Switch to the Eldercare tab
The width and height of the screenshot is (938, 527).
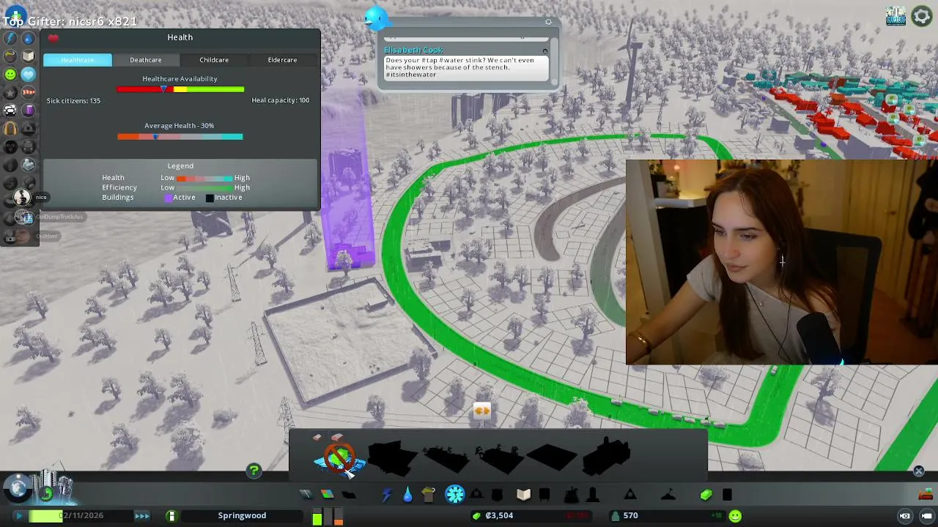282,60
